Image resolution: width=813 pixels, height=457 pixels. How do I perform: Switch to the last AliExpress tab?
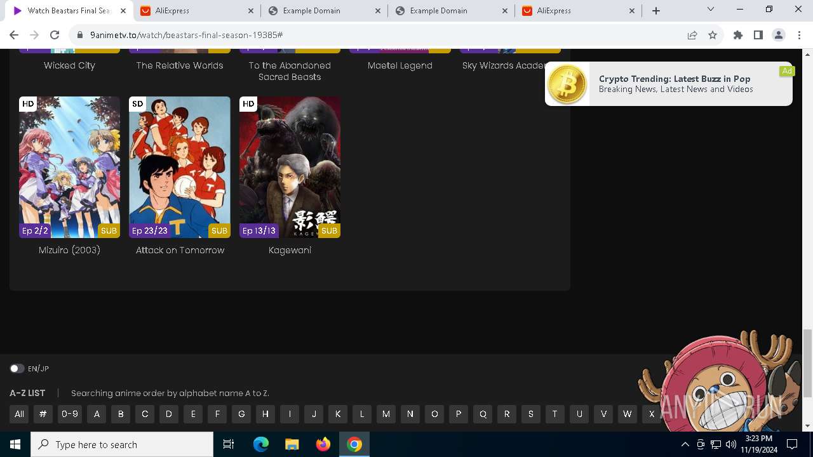click(x=578, y=11)
